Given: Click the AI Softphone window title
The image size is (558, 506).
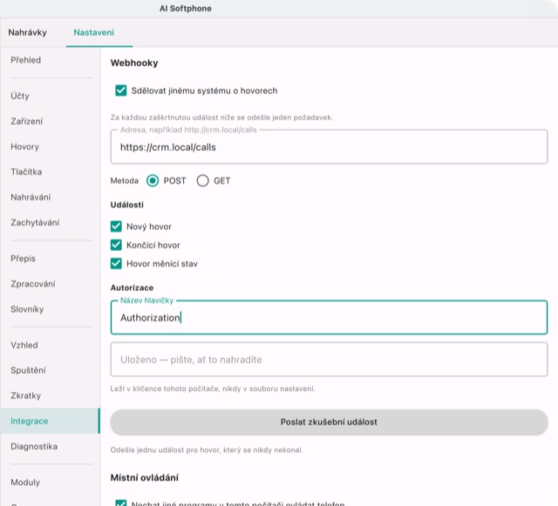Looking at the screenshot, I should tap(186, 9).
